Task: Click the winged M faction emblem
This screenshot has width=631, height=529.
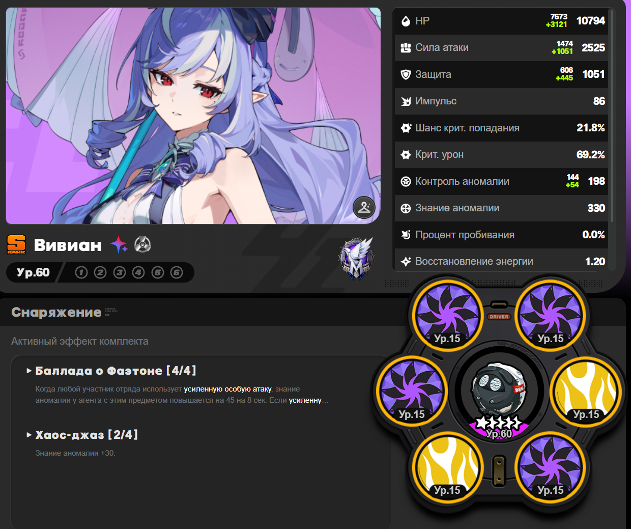Action: (357, 258)
